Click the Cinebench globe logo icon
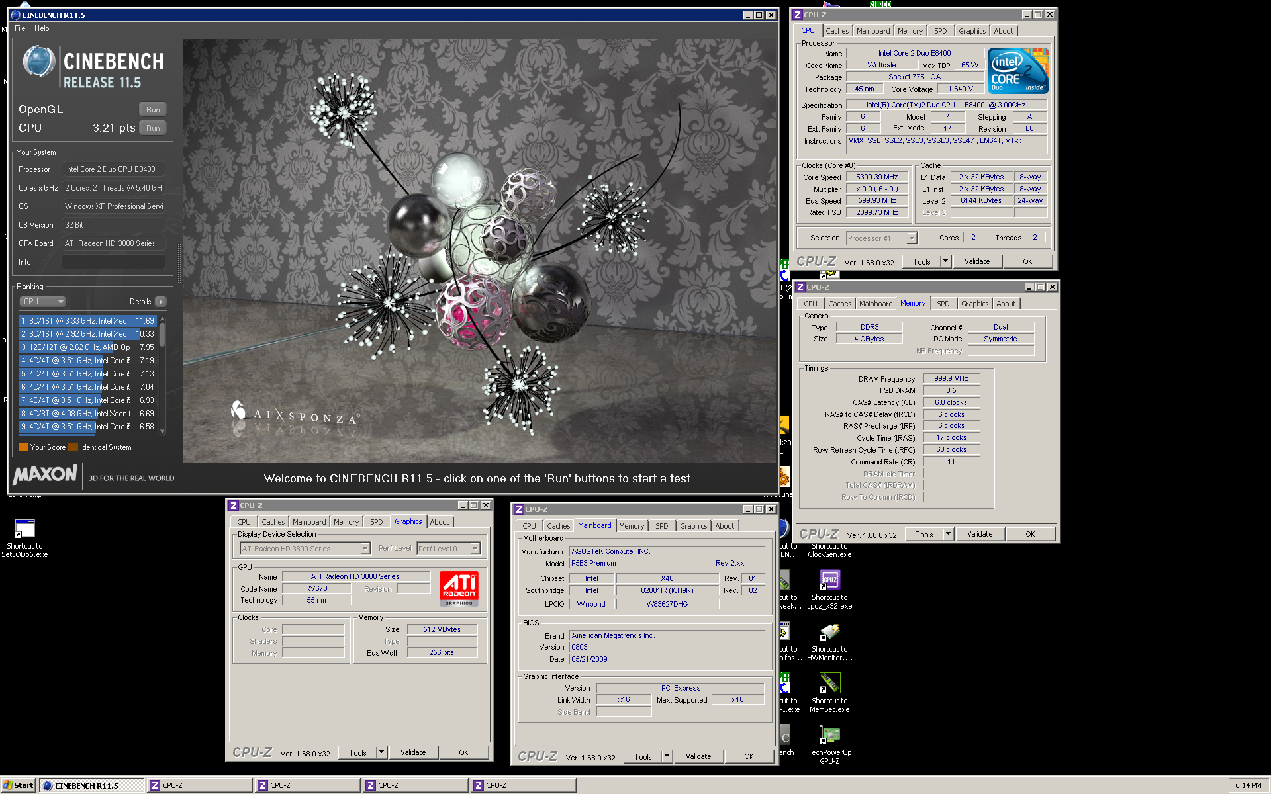 (x=38, y=62)
